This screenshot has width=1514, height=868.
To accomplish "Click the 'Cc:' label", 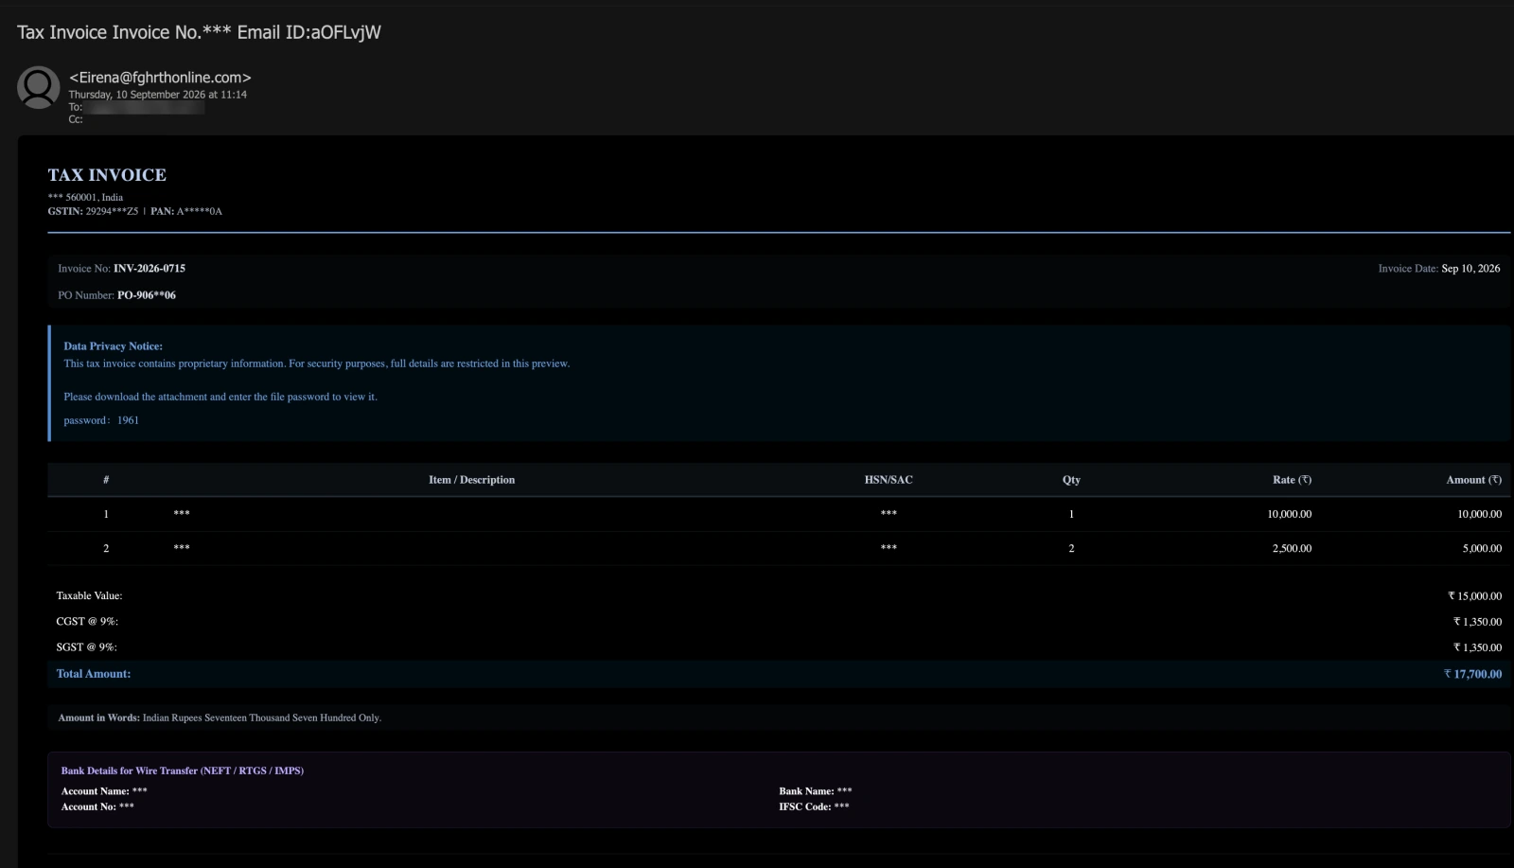I will coord(76,119).
